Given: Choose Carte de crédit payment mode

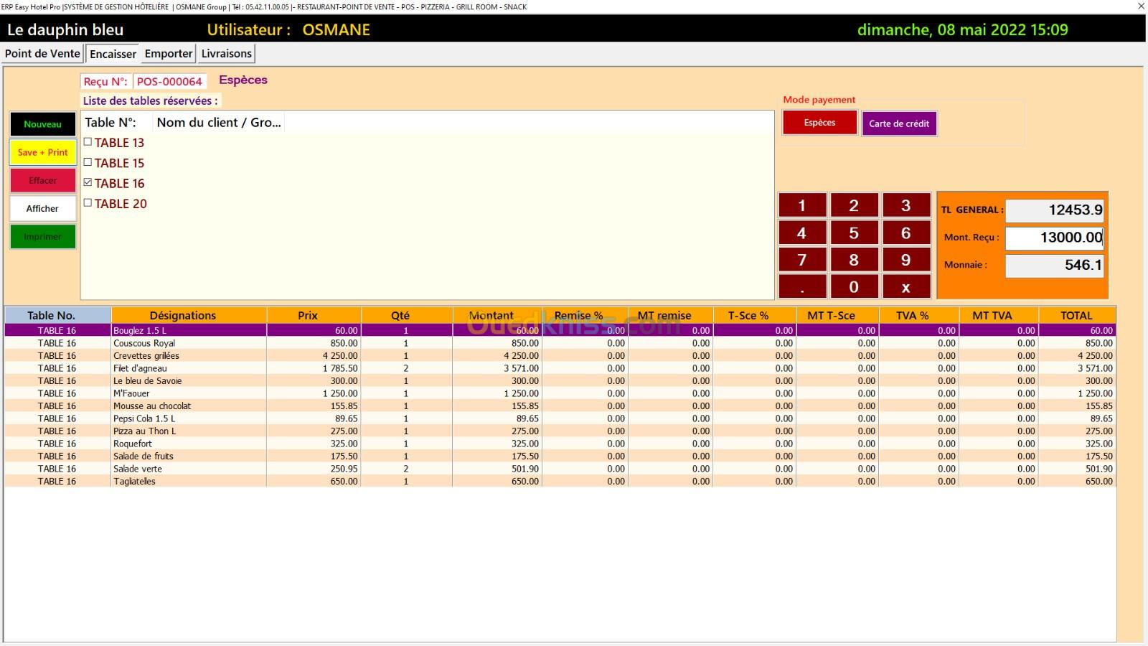Looking at the screenshot, I should coord(898,123).
